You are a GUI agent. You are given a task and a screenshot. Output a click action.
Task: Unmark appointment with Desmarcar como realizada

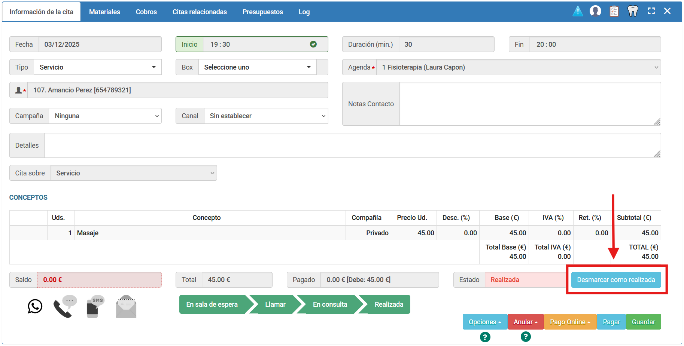pyautogui.click(x=616, y=280)
